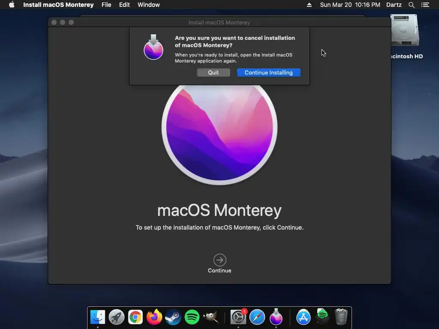This screenshot has width=439, height=329.
Task: Click the 'To set up the installation' text
Action: coord(219,227)
